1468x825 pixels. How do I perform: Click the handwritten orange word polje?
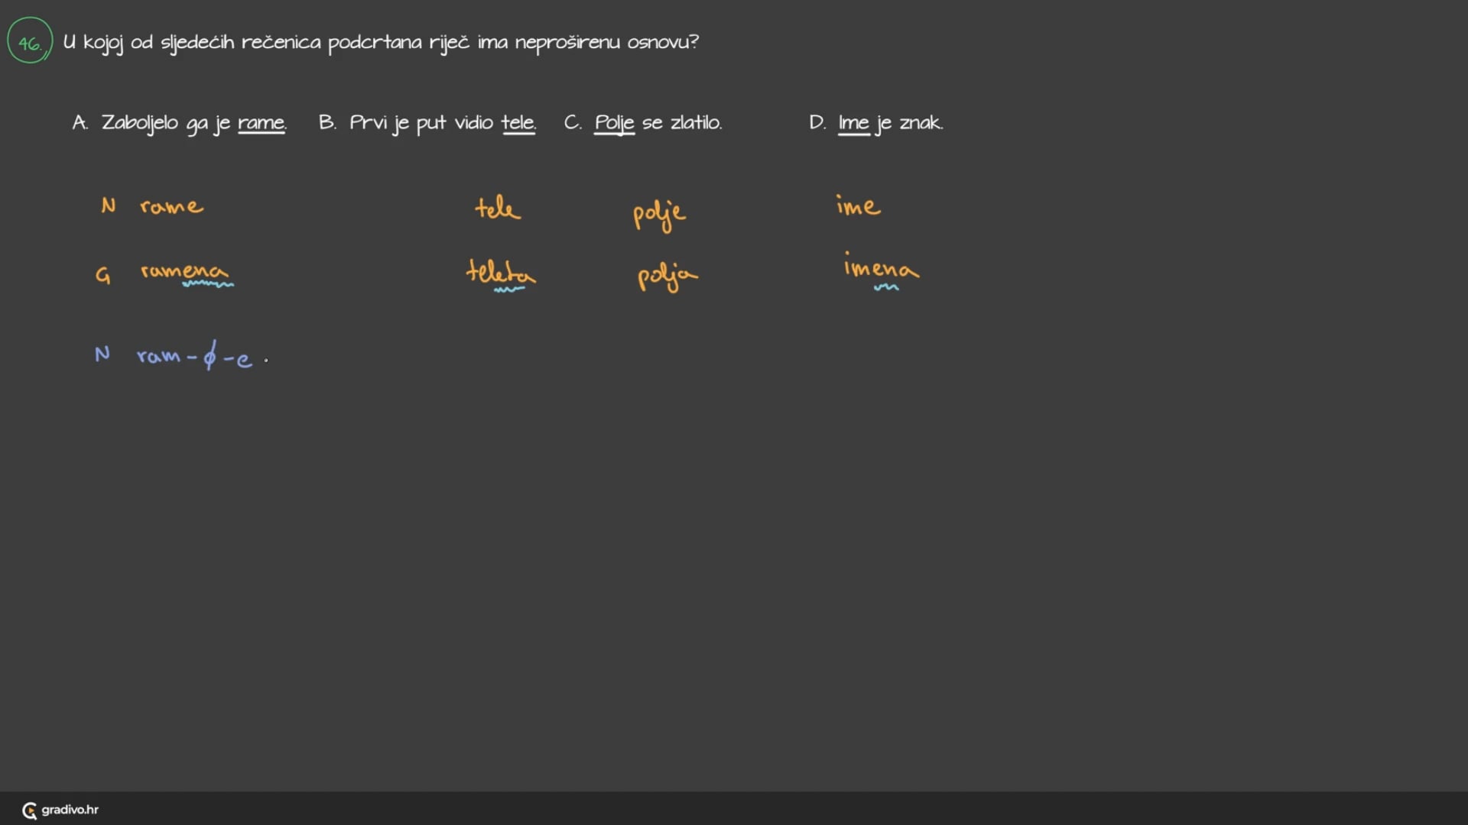pos(659,214)
